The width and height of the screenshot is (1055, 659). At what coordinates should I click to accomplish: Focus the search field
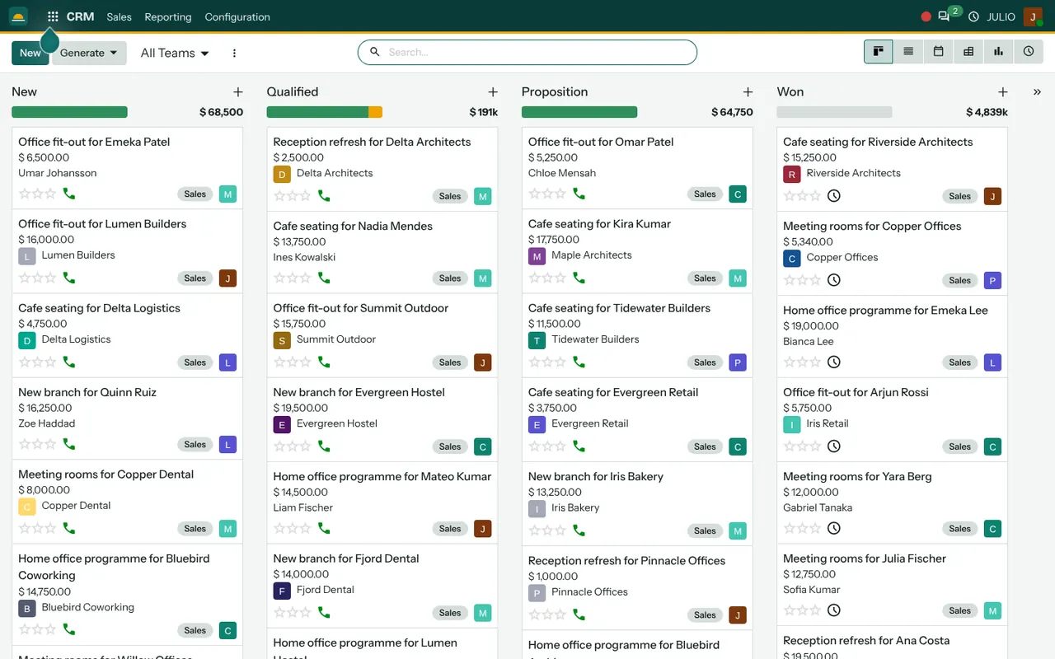coord(527,52)
